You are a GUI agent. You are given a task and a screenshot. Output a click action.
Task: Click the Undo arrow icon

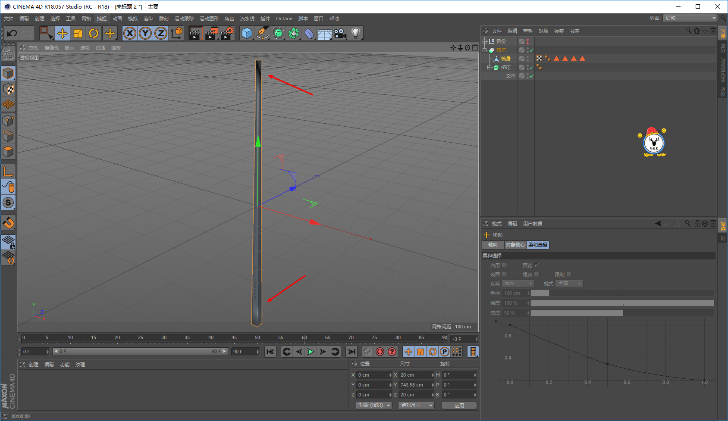(x=12, y=33)
